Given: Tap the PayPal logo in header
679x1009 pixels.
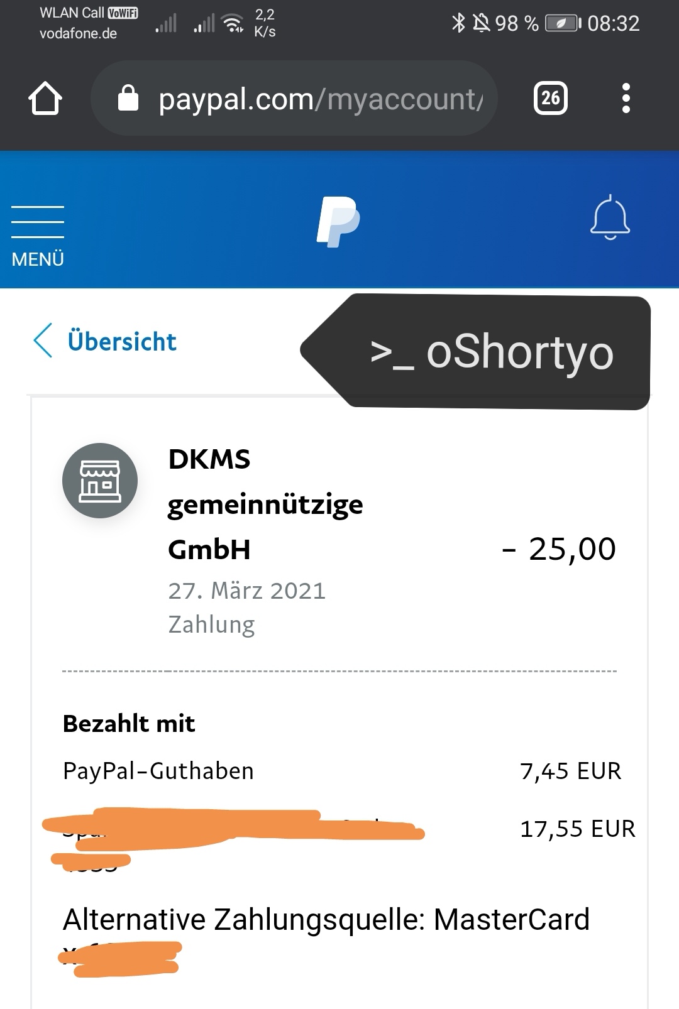Looking at the screenshot, I should pos(338,221).
